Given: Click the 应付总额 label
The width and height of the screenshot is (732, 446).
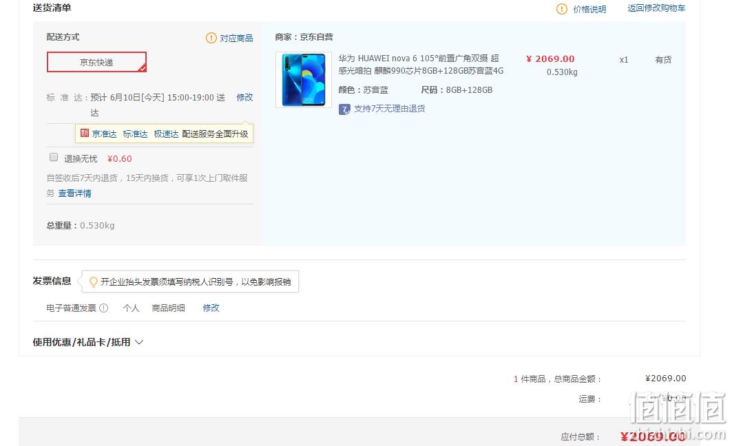Looking at the screenshot, I should 581,437.
